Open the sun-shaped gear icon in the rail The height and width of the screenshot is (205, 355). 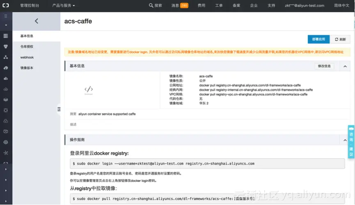click(6, 153)
